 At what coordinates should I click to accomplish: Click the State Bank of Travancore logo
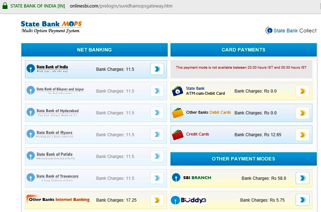point(53,177)
